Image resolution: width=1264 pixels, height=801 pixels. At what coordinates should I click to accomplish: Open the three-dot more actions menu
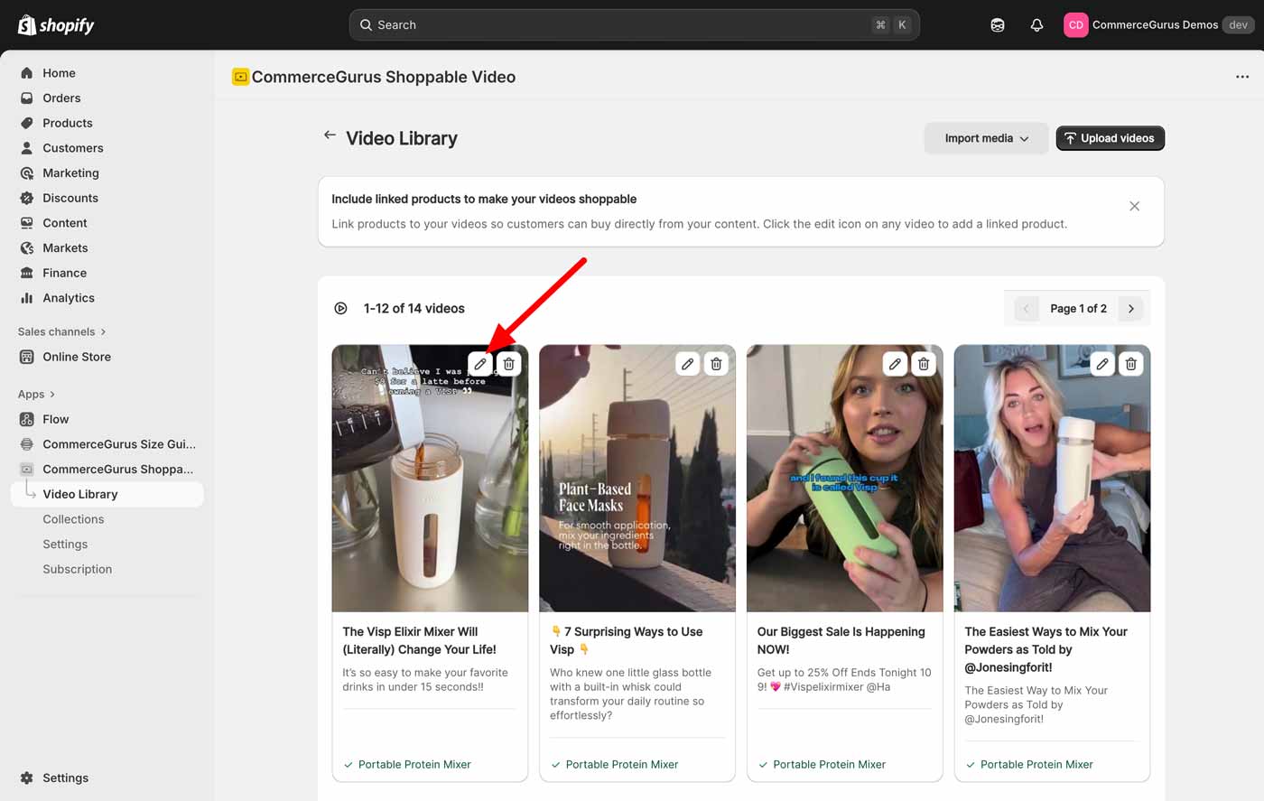[1242, 77]
